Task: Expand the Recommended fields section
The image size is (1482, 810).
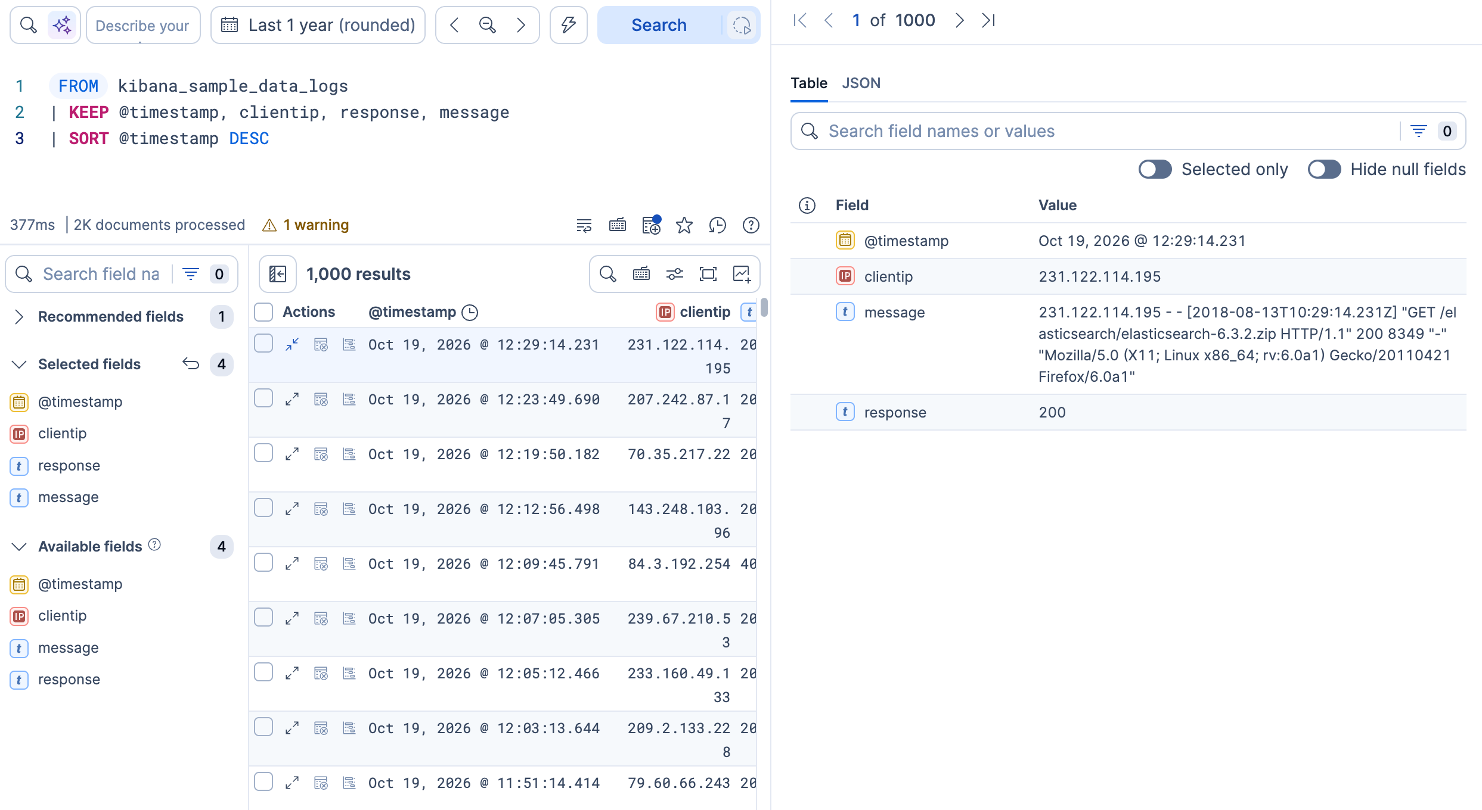Action: pos(19,316)
